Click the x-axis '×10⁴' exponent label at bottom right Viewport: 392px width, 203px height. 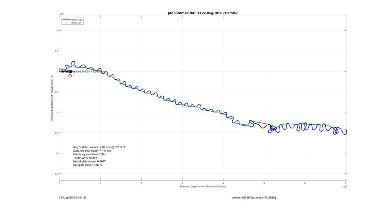344,187
